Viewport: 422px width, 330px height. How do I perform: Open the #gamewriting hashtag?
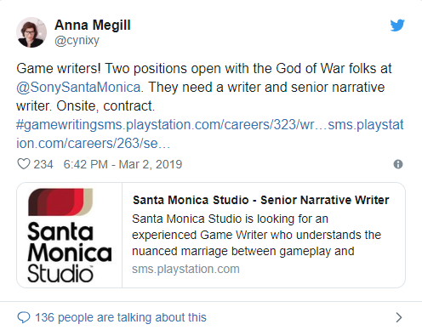[x=57, y=125]
